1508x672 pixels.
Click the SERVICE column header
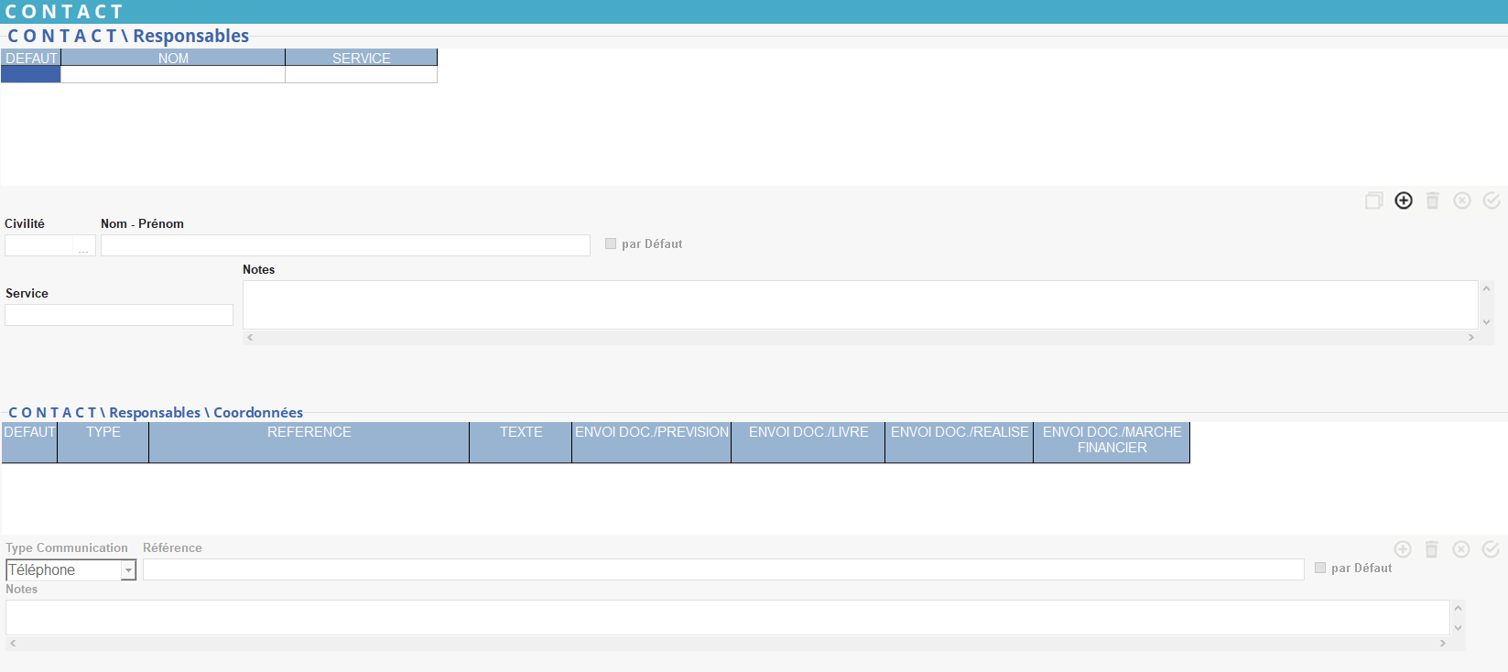point(361,58)
